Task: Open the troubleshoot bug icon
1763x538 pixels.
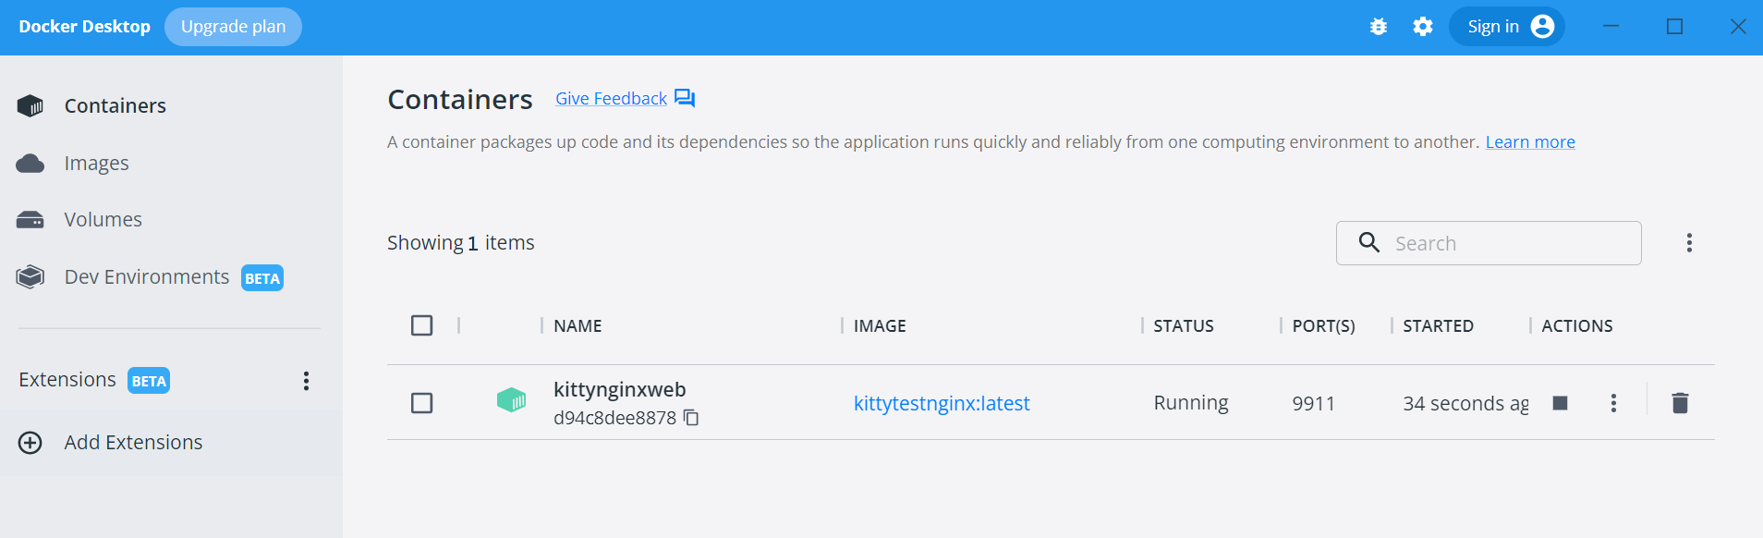Action: (x=1379, y=27)
